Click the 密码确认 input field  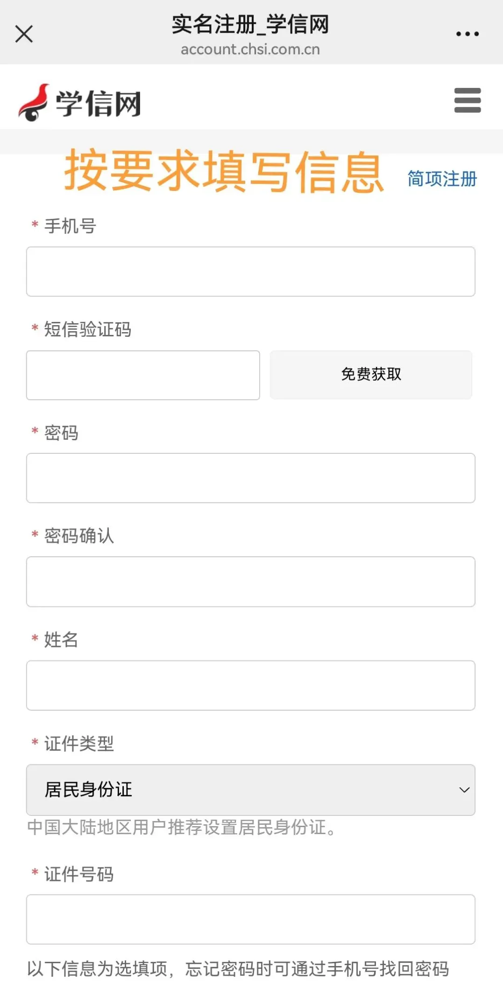tap(250, 582)
